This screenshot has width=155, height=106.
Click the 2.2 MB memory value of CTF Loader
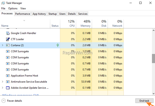pos(86,39)
